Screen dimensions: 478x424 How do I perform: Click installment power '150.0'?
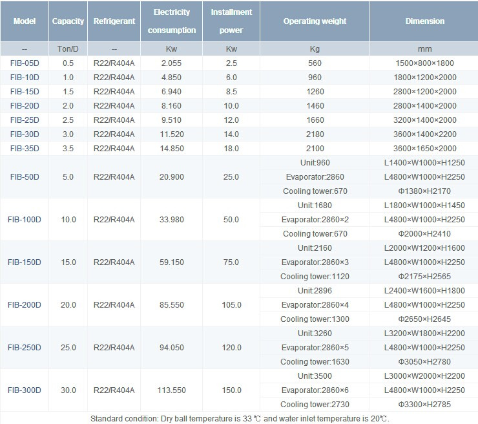coord(231,390)
